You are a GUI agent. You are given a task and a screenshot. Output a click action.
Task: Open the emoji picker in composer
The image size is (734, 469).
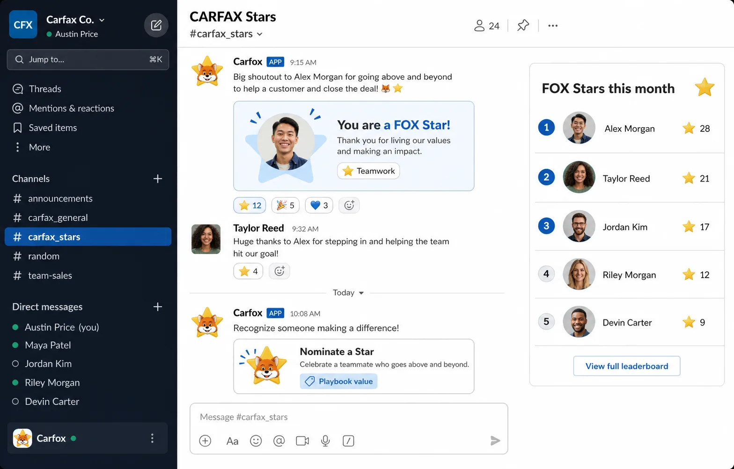pyautogui.click(x=256, y=441)
